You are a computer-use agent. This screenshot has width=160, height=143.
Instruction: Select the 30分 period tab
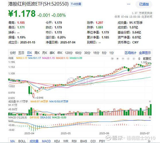[87, 53]
